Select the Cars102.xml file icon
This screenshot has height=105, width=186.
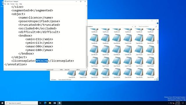pyautogui.click(x=139, y=38)
